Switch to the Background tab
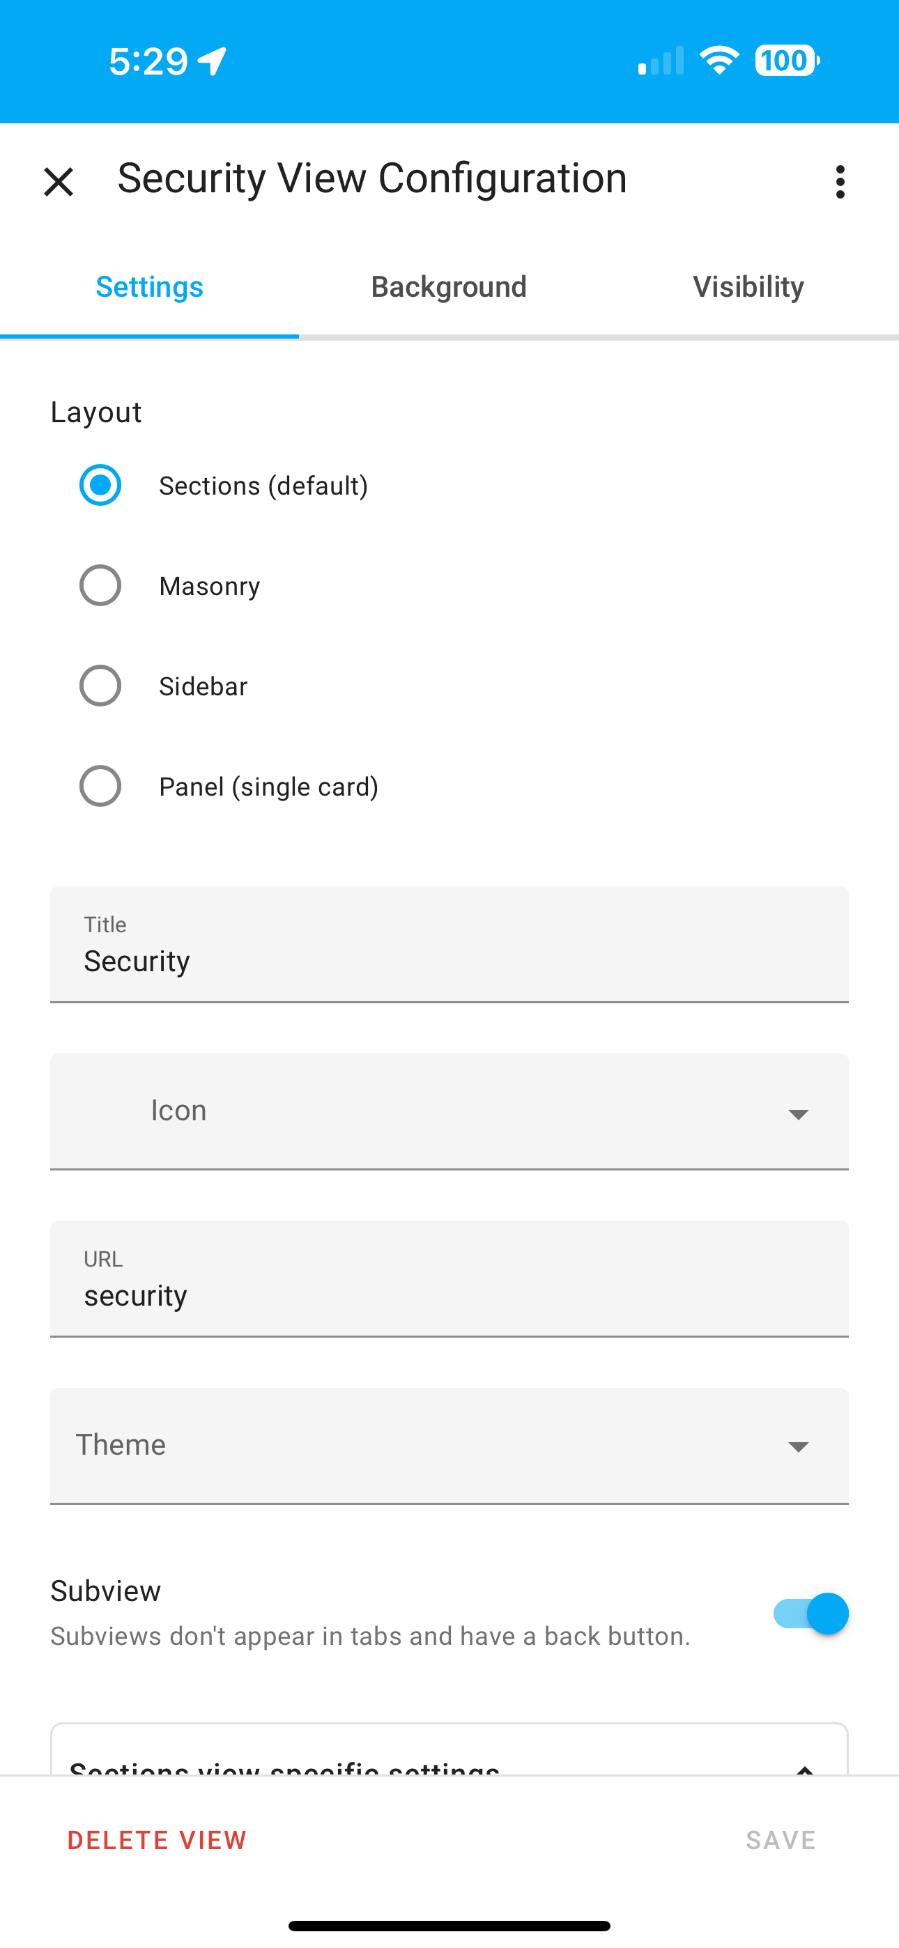The height and width of the screenshot is (1948, 899). pos(449,286)
